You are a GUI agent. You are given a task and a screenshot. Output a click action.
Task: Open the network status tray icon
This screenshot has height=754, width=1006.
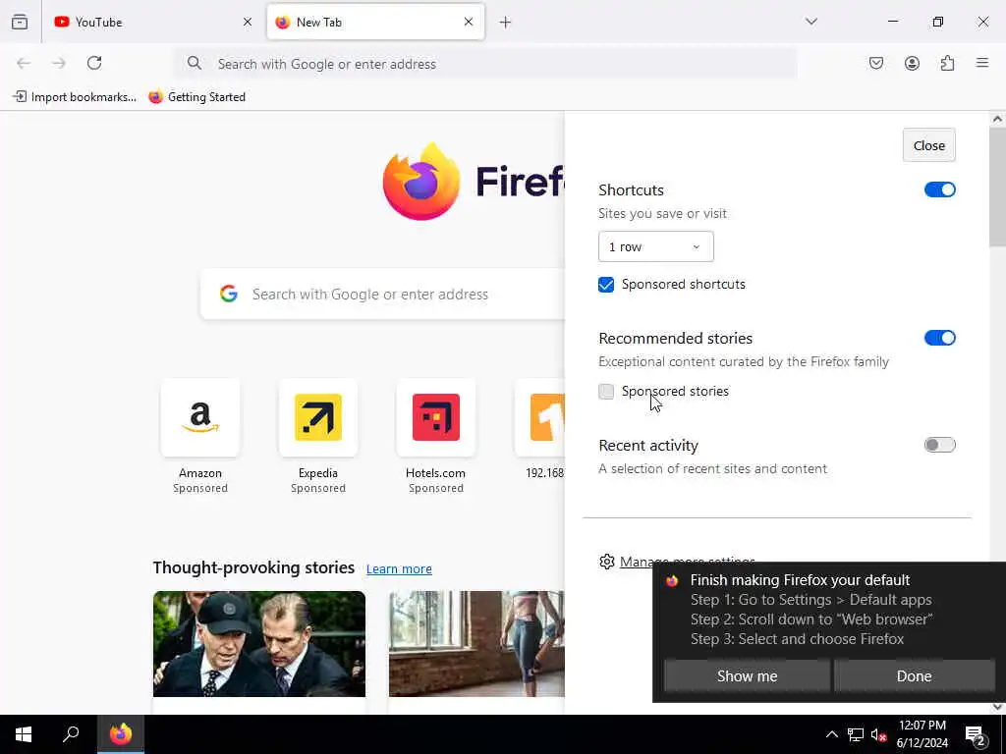[x=856, y=734]
